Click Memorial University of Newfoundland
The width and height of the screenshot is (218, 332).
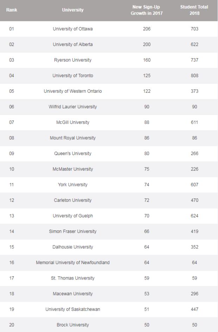click(72, 263)
